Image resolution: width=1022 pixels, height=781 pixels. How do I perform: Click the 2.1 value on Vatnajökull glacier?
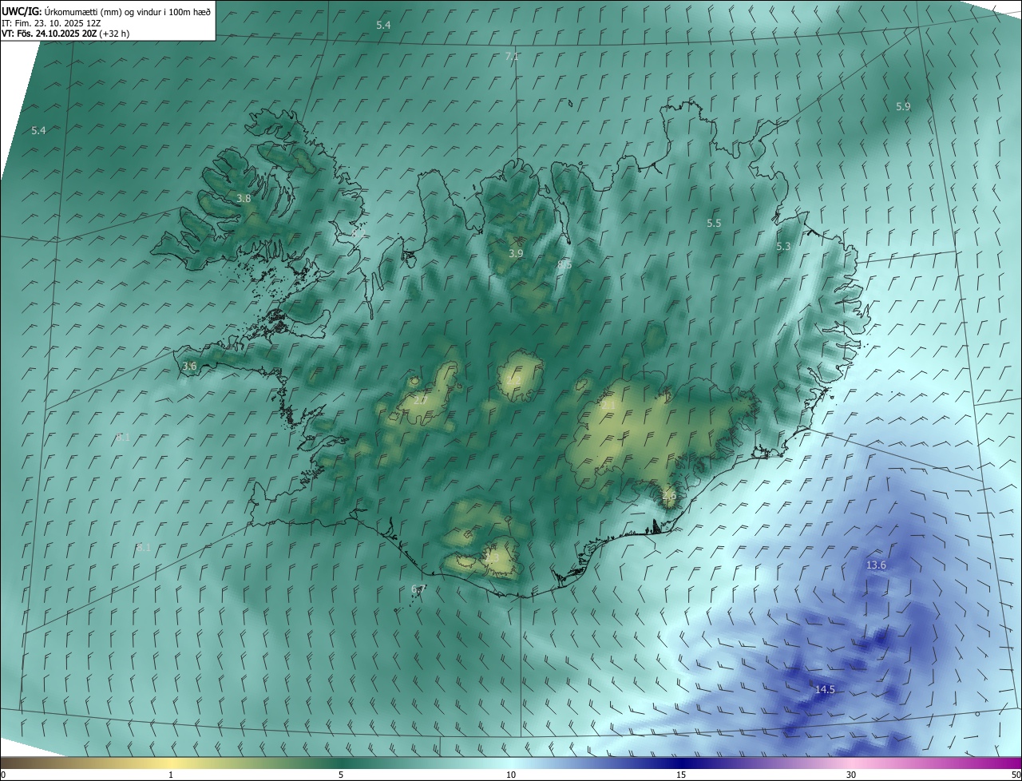click(608, 406)
